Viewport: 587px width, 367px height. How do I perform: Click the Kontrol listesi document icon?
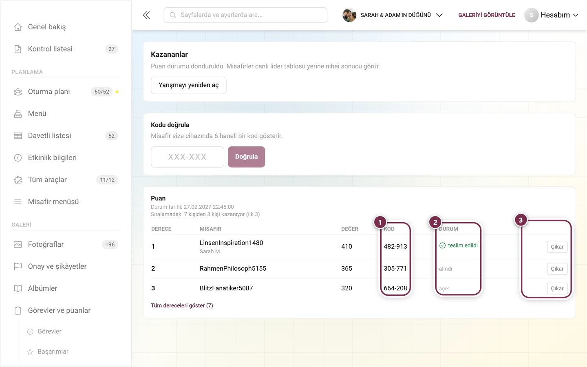[x=18, y=49]
